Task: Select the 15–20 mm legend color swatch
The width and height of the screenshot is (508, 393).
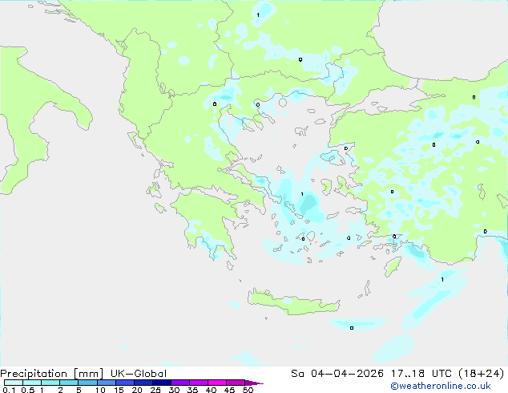Action: click(x=125, y=383)
